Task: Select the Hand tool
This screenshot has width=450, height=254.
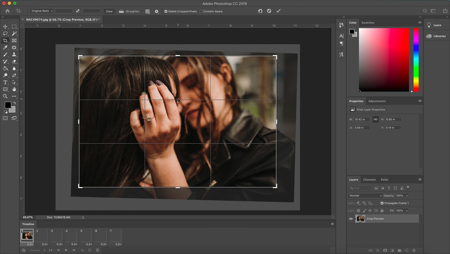Action: [14, 89]
